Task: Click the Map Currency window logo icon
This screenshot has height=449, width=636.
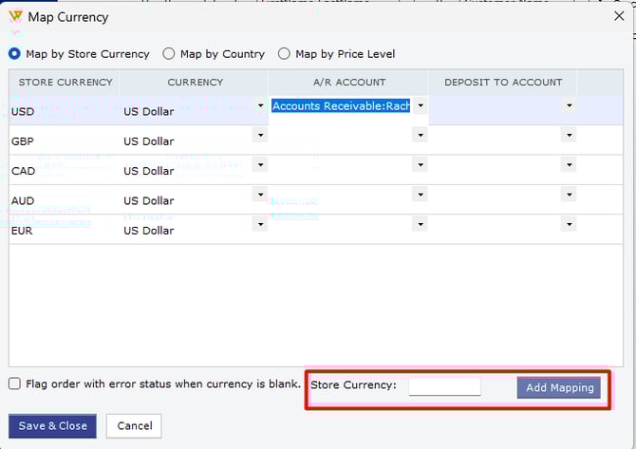Action: pos(15,16)
